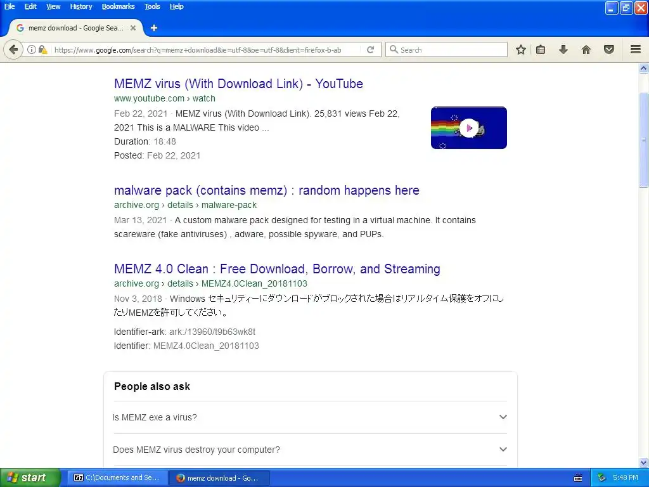649x487 pixels.
Task: Show your bookmarks list icon
Action: click(541, 49)
